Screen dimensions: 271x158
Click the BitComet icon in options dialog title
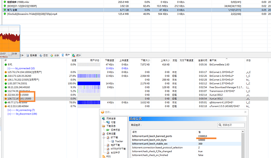click(103, 112)
